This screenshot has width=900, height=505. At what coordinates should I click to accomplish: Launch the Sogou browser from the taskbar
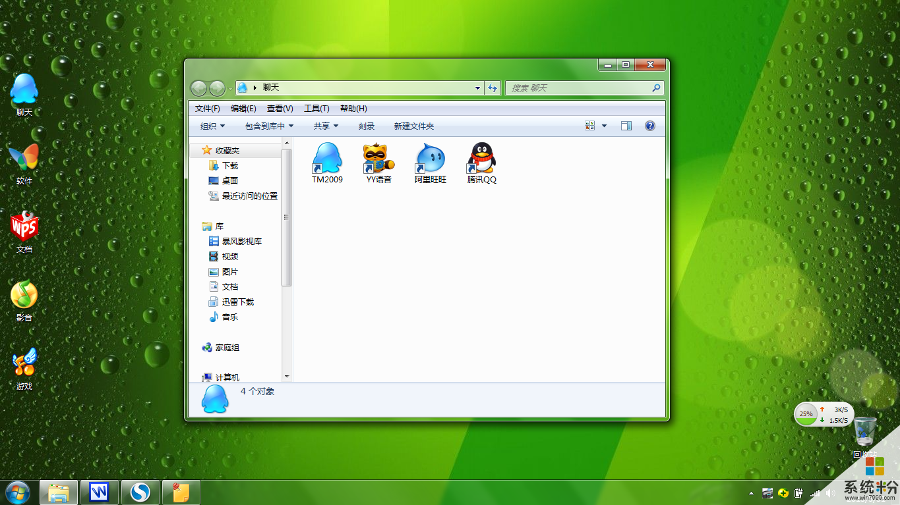click(140, 492)
